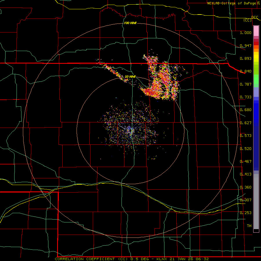The image size is (261, 261).
Task: Click the 0.840 color scale value
Action: click(x=246, y=71)
